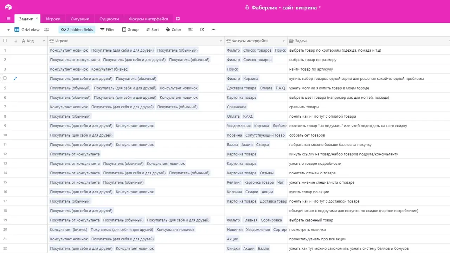Click the Фокусы интерфейса field type icon
Viewport: 450px width, 253px height.
[x=229, y=41]
